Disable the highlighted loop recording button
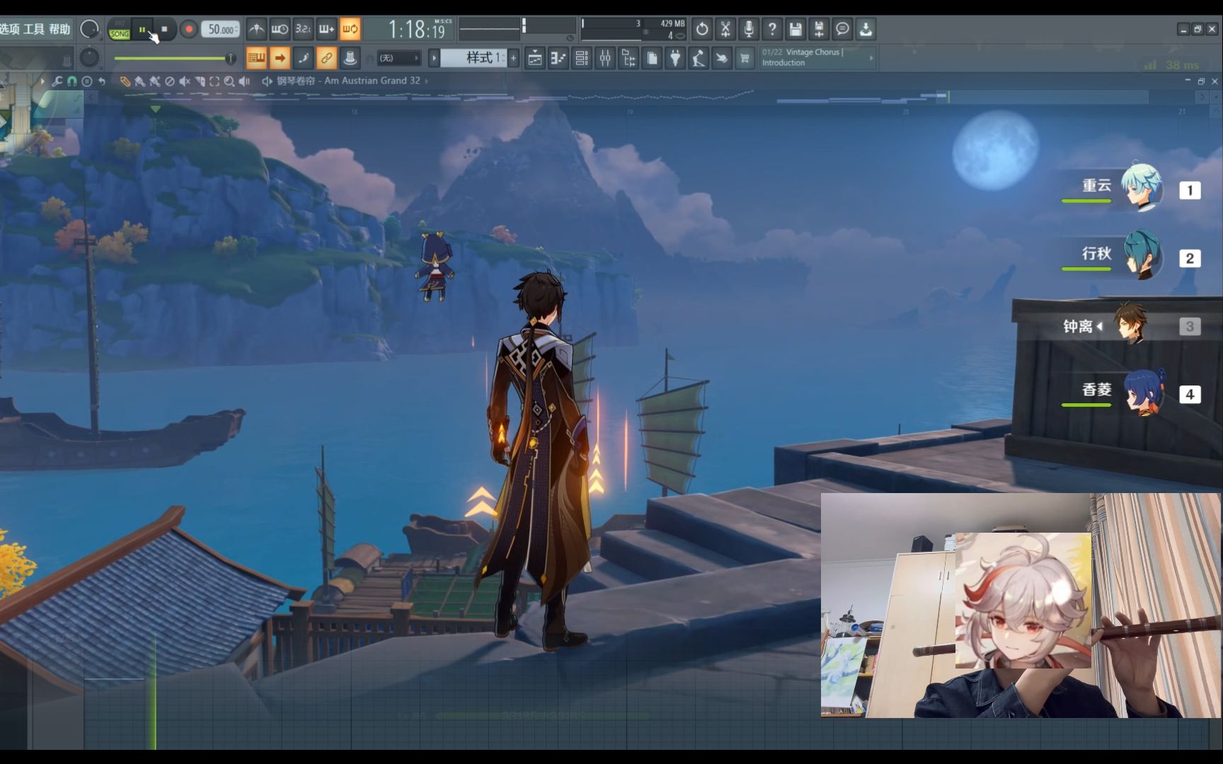 [x=350, y=29]
